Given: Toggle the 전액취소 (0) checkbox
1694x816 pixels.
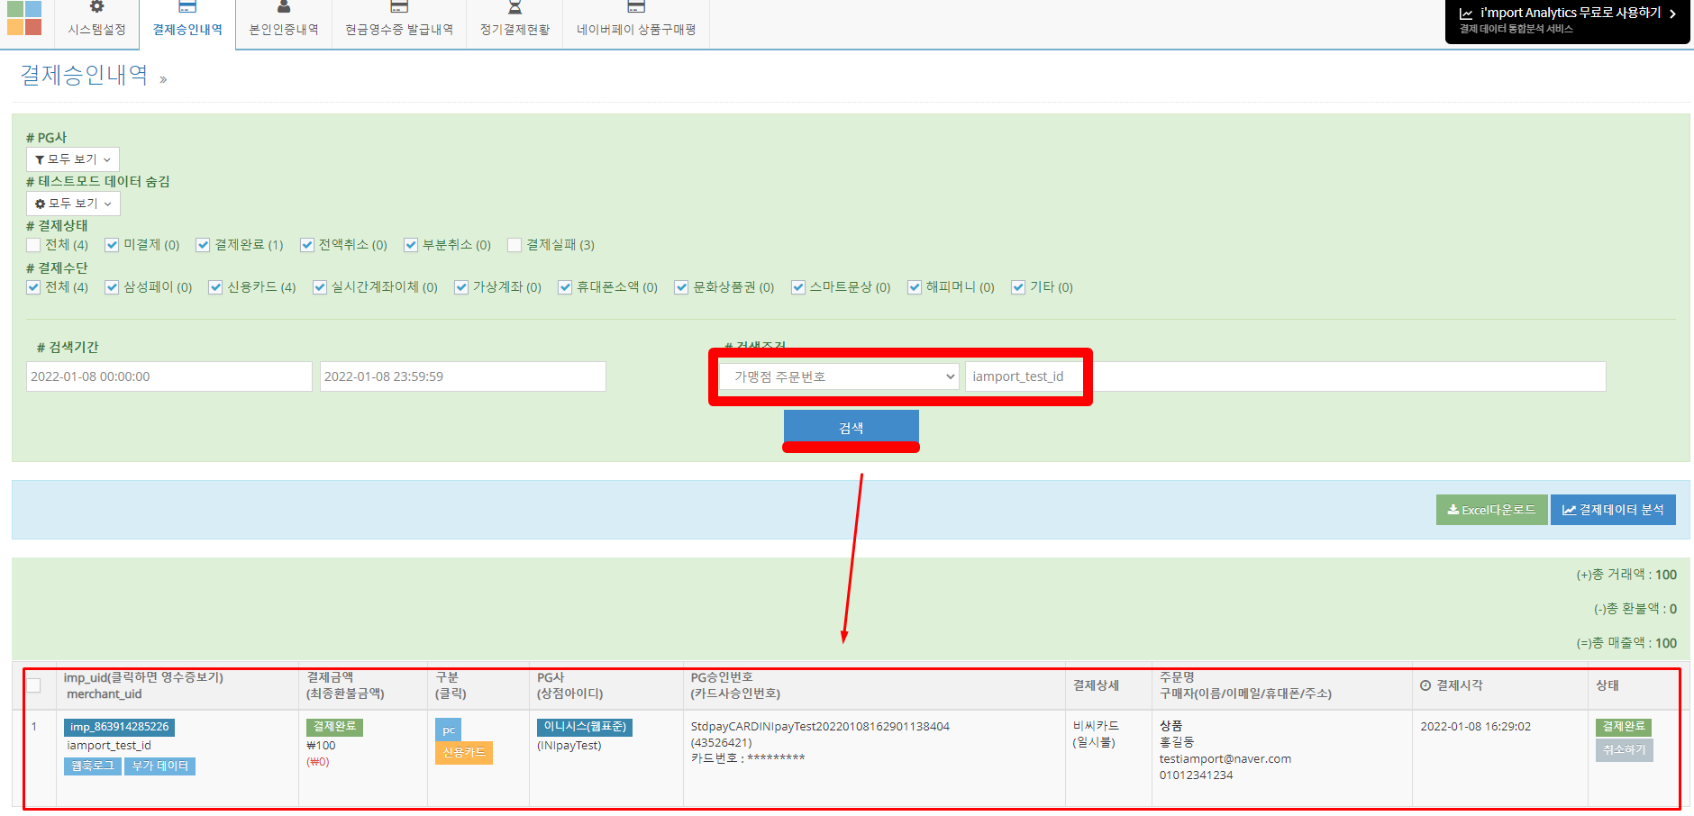Looking at the screenshot, I should tap(307, 245).
